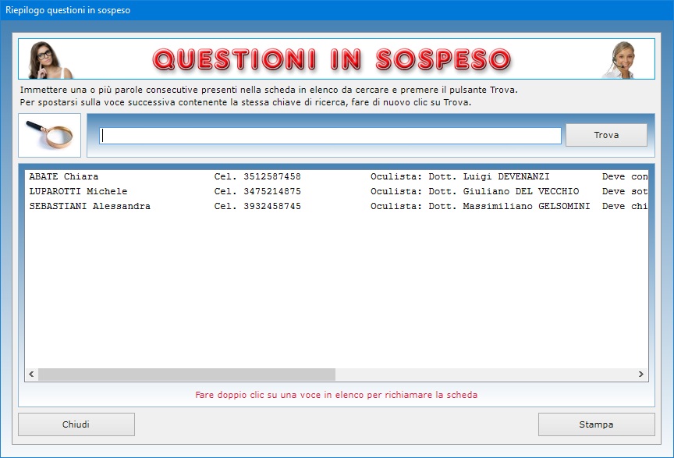
Task: Click the Trova button
Action: click(606, 135)
